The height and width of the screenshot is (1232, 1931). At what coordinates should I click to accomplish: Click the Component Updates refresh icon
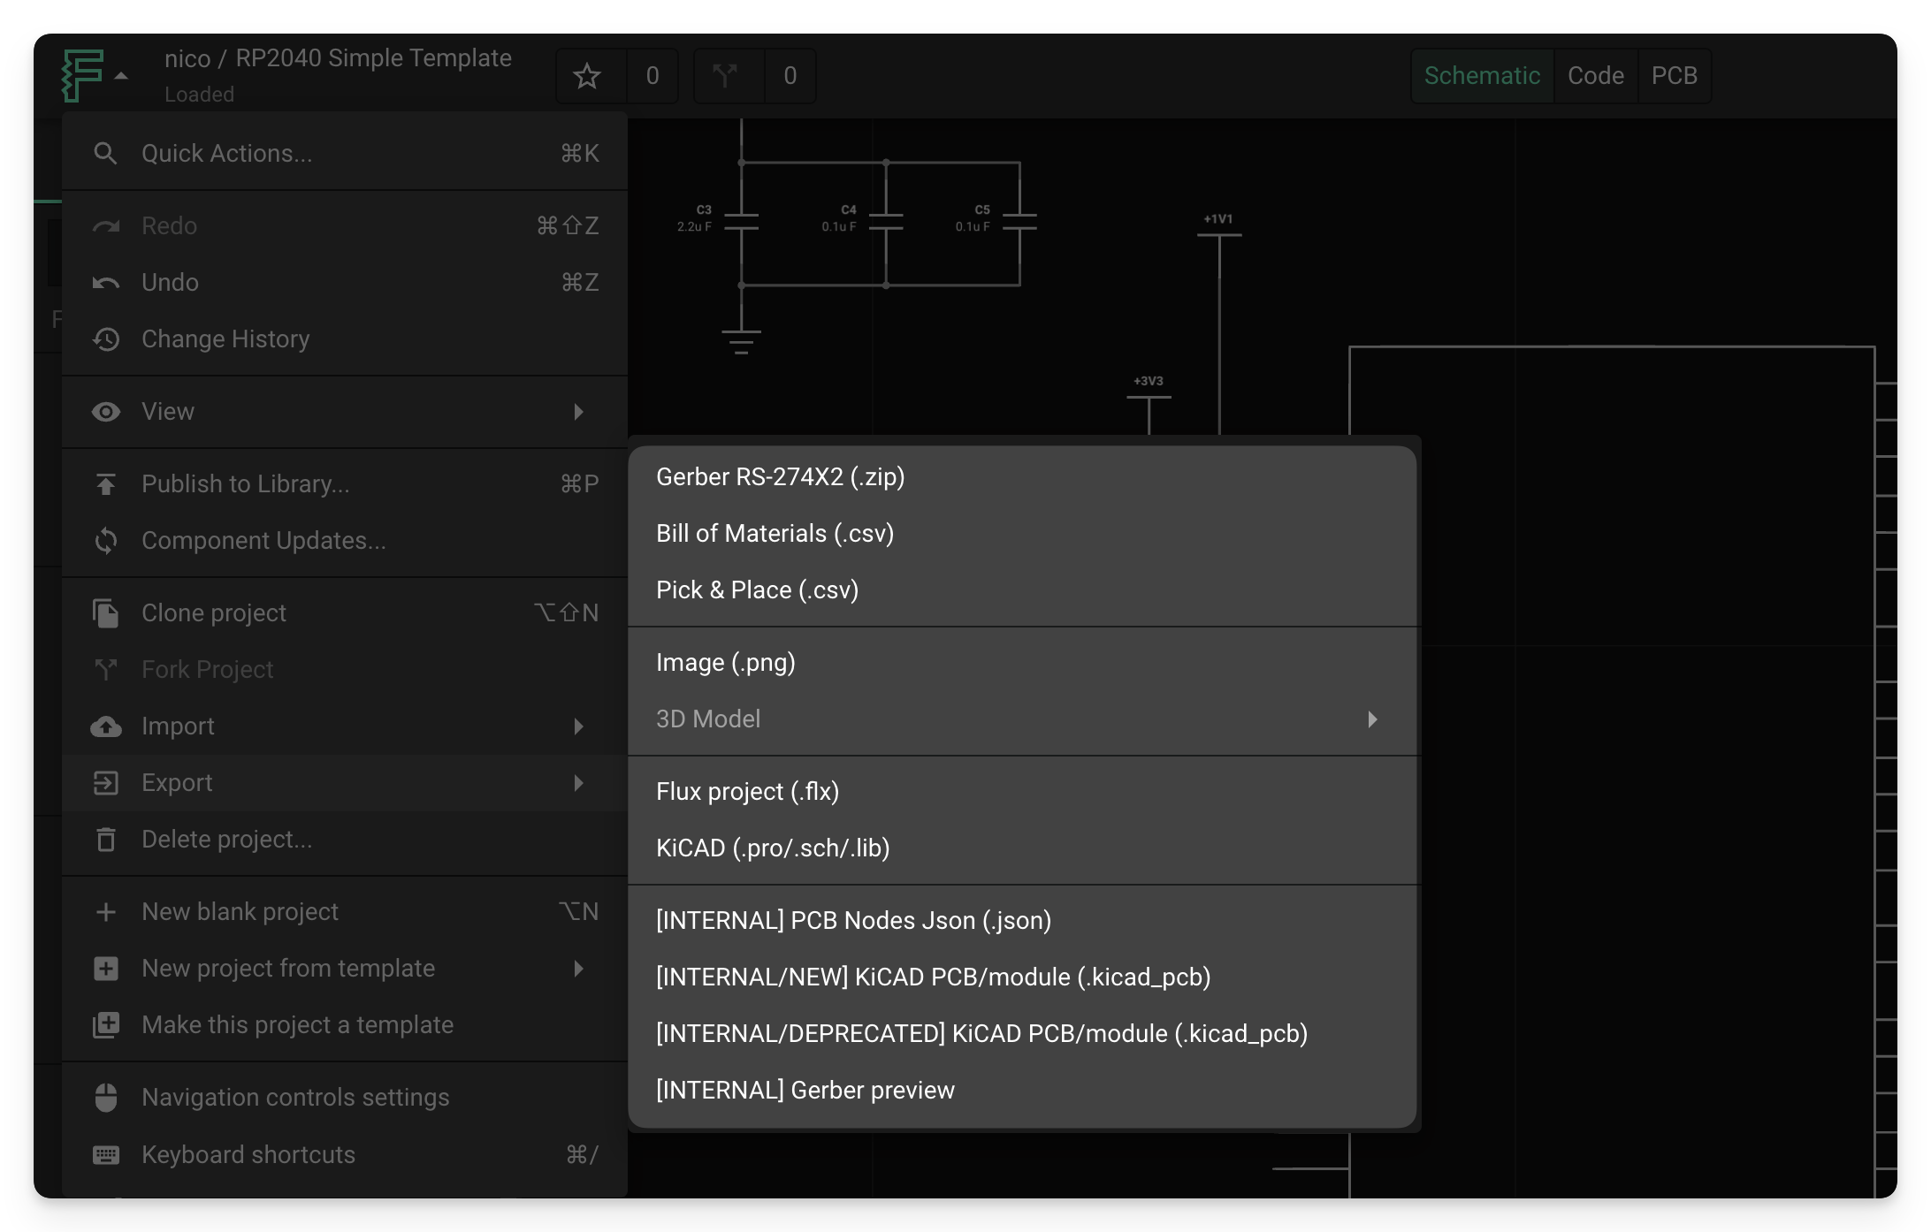point(105,540)
